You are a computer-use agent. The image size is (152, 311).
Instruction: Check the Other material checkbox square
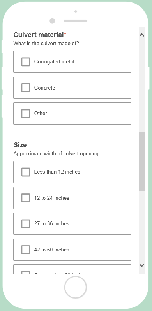26,113
